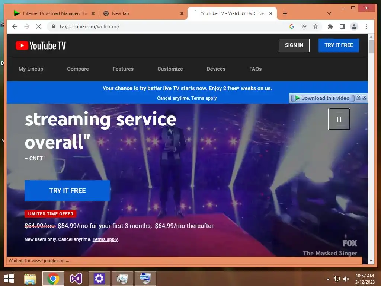Click the Google icon in address bar
Viewport: 381px width, 286px height.
[292, 26]
